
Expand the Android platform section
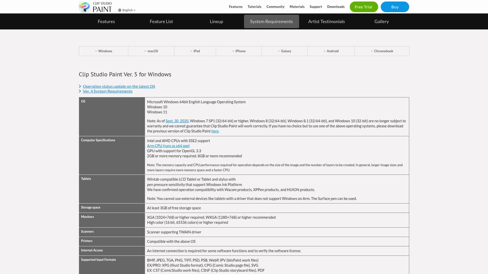[x=331, y=51]
